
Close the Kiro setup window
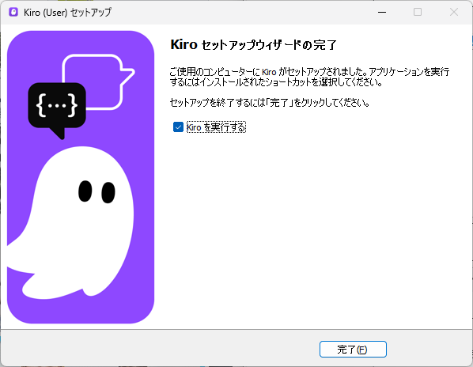[454, 12]
